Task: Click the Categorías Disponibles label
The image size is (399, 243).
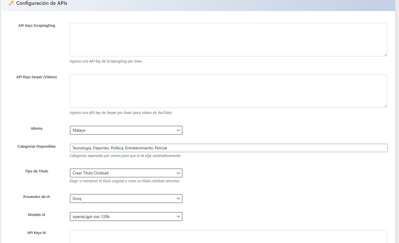Action: [x=37, y=146]
